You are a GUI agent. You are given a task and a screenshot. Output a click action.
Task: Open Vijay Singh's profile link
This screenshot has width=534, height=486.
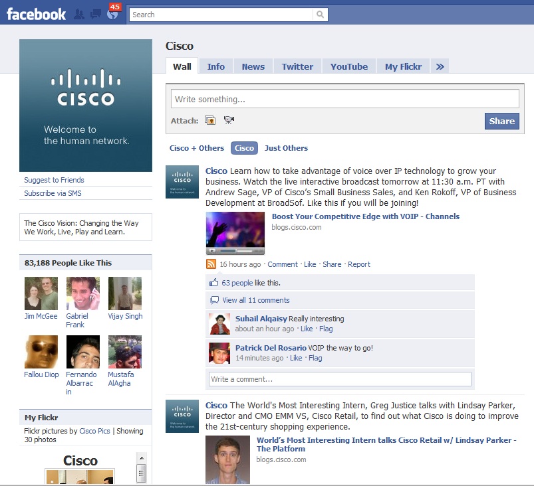(x=125, y=316)
